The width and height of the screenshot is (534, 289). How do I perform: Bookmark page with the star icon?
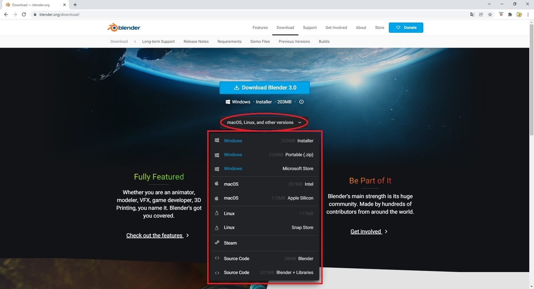(490, 14)
